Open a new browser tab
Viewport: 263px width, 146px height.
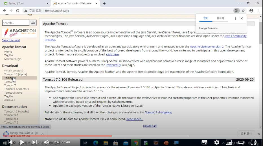104,3
